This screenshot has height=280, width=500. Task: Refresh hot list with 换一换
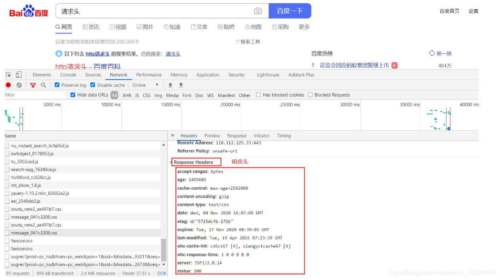pyautogui.click(x=441, y=53)
